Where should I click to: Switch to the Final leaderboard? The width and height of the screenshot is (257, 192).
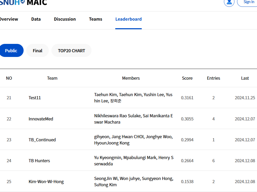tap(38, 51)
